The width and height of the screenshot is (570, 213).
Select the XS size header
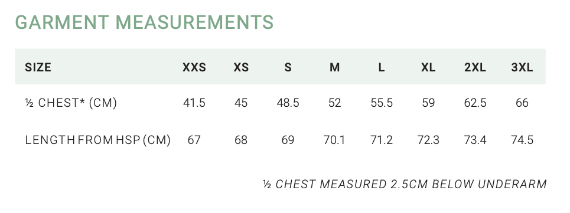click(241, 67)
